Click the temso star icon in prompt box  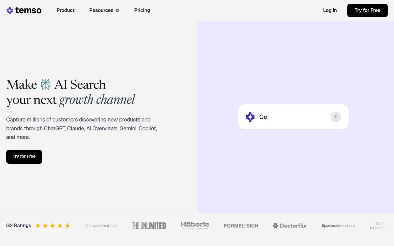[250, 117]
